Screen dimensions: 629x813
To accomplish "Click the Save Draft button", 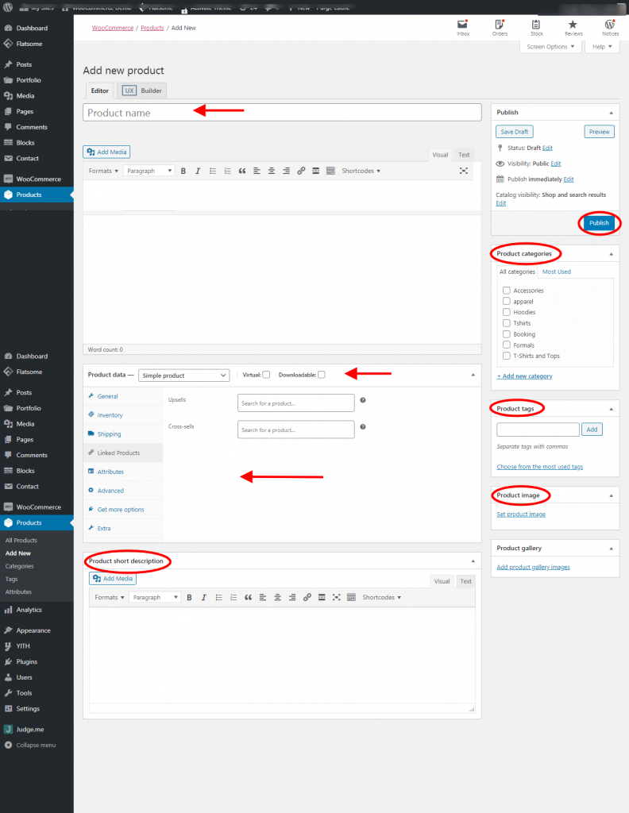I will point(515,132).
